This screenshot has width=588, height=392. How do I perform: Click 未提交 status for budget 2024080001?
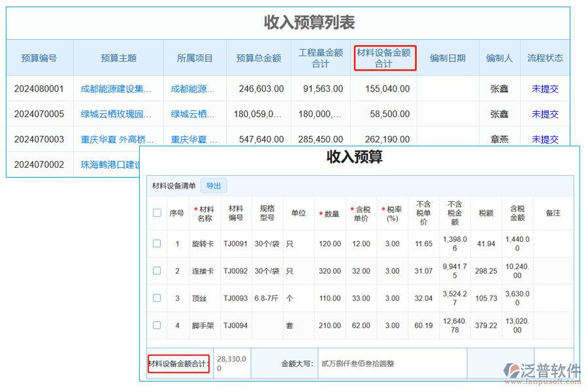(x=545, y=88)
